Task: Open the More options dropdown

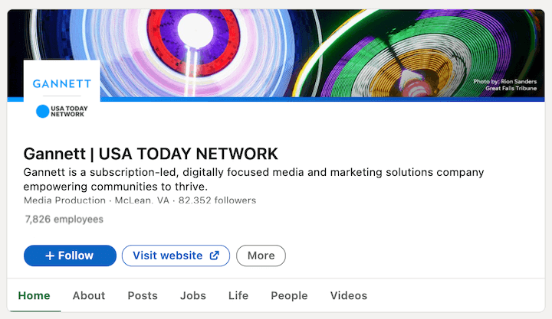Action: [x=261, y=256]
